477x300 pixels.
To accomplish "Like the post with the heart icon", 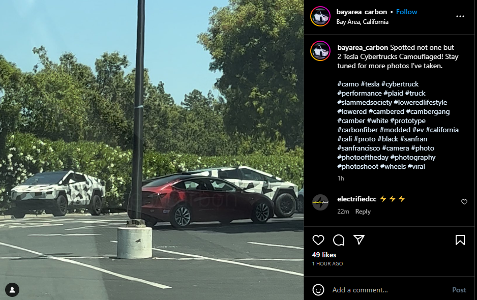I will [x=318, y=240].
